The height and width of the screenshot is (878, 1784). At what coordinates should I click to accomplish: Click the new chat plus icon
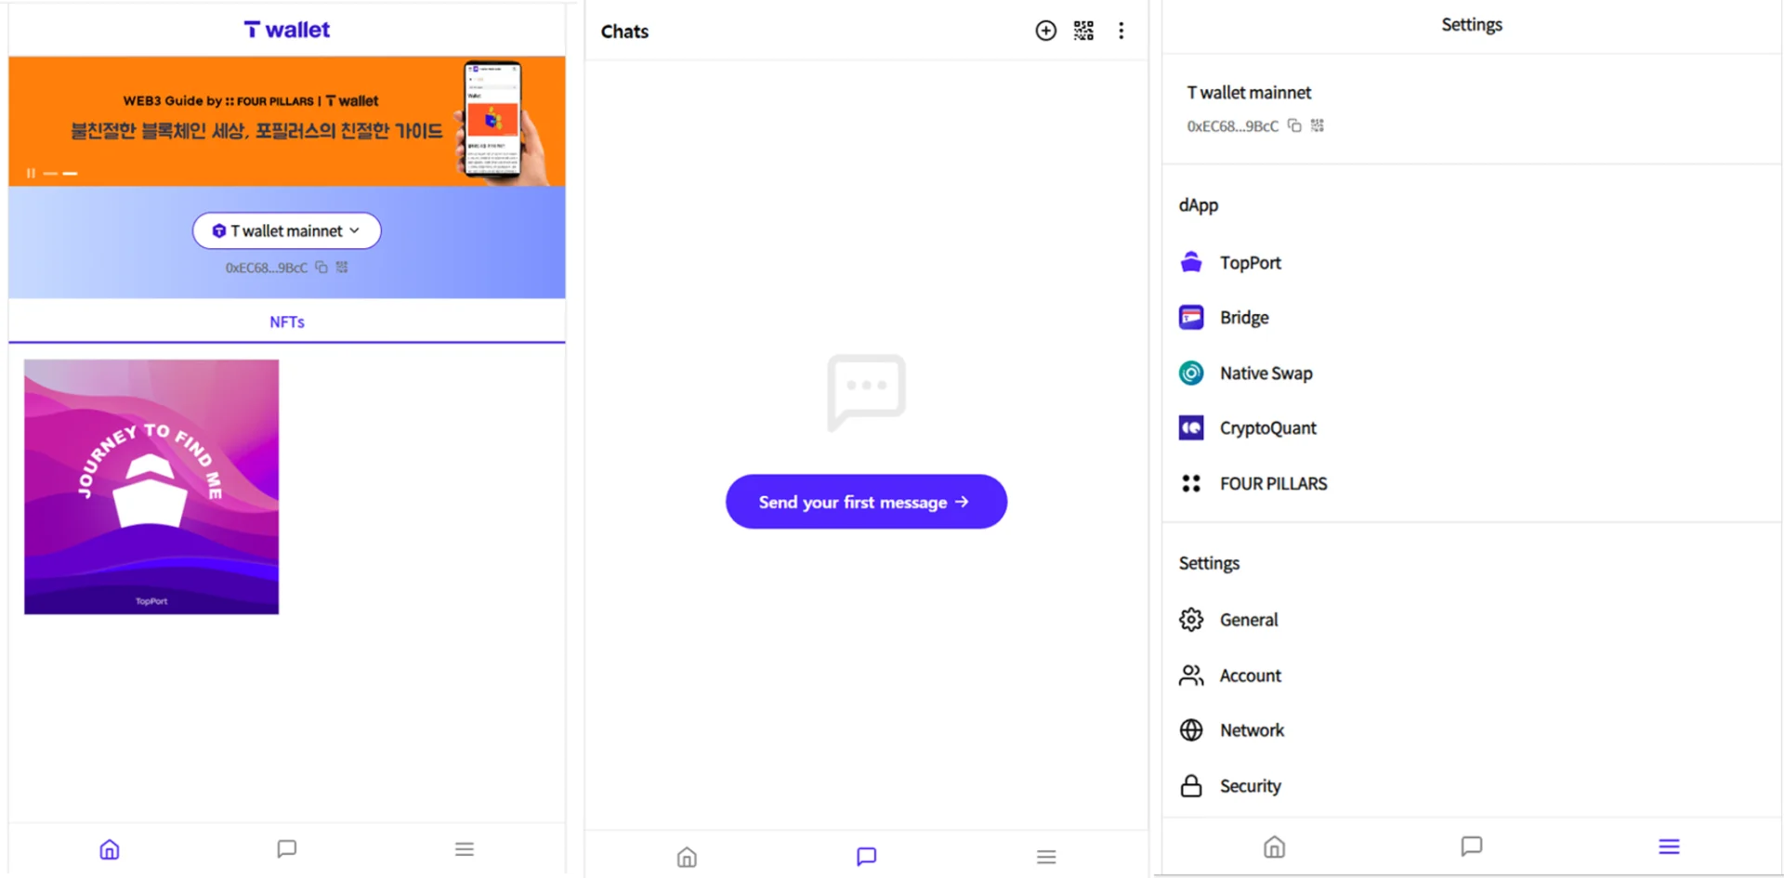coord(1045,31)
